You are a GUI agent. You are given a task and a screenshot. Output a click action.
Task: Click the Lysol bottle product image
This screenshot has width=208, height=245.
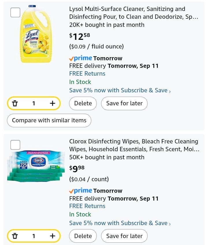36,34
